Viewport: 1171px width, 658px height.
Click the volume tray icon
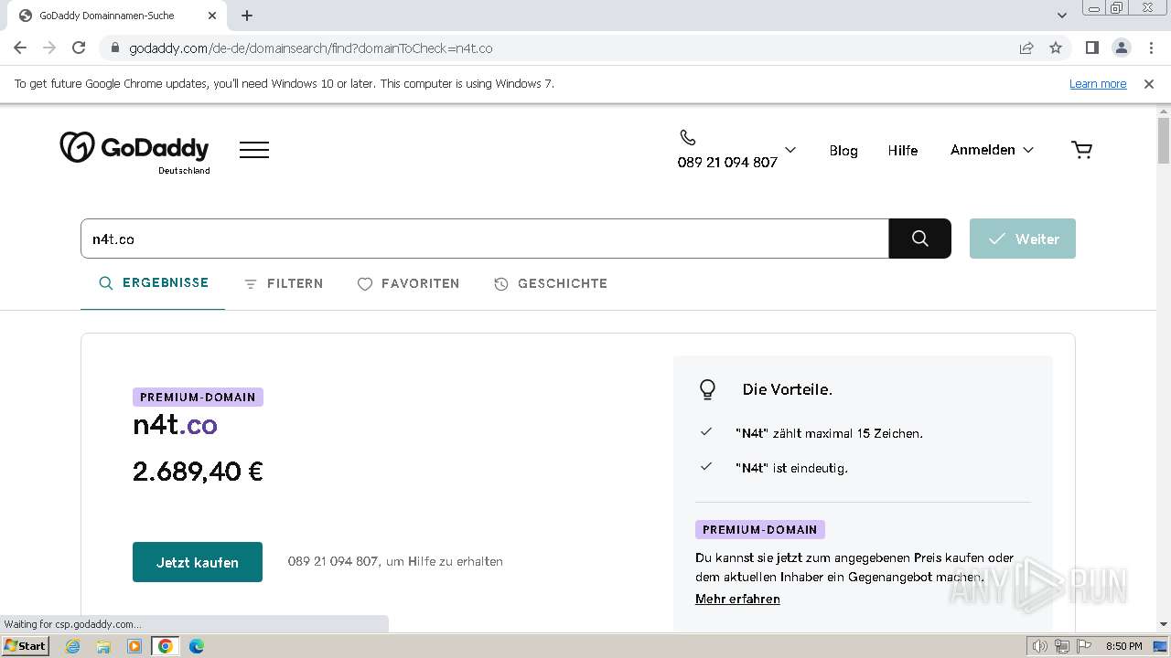tap(1040, 646)
